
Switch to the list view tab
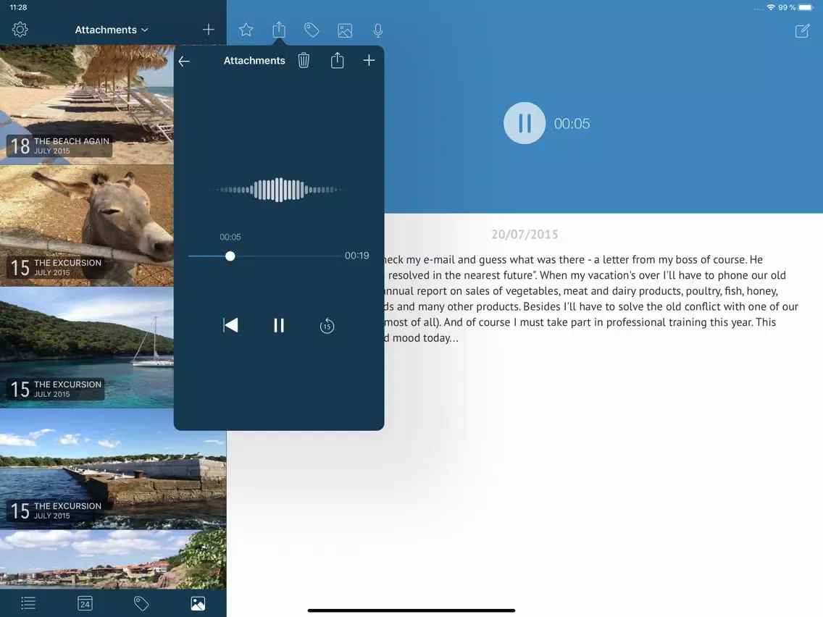28,603
